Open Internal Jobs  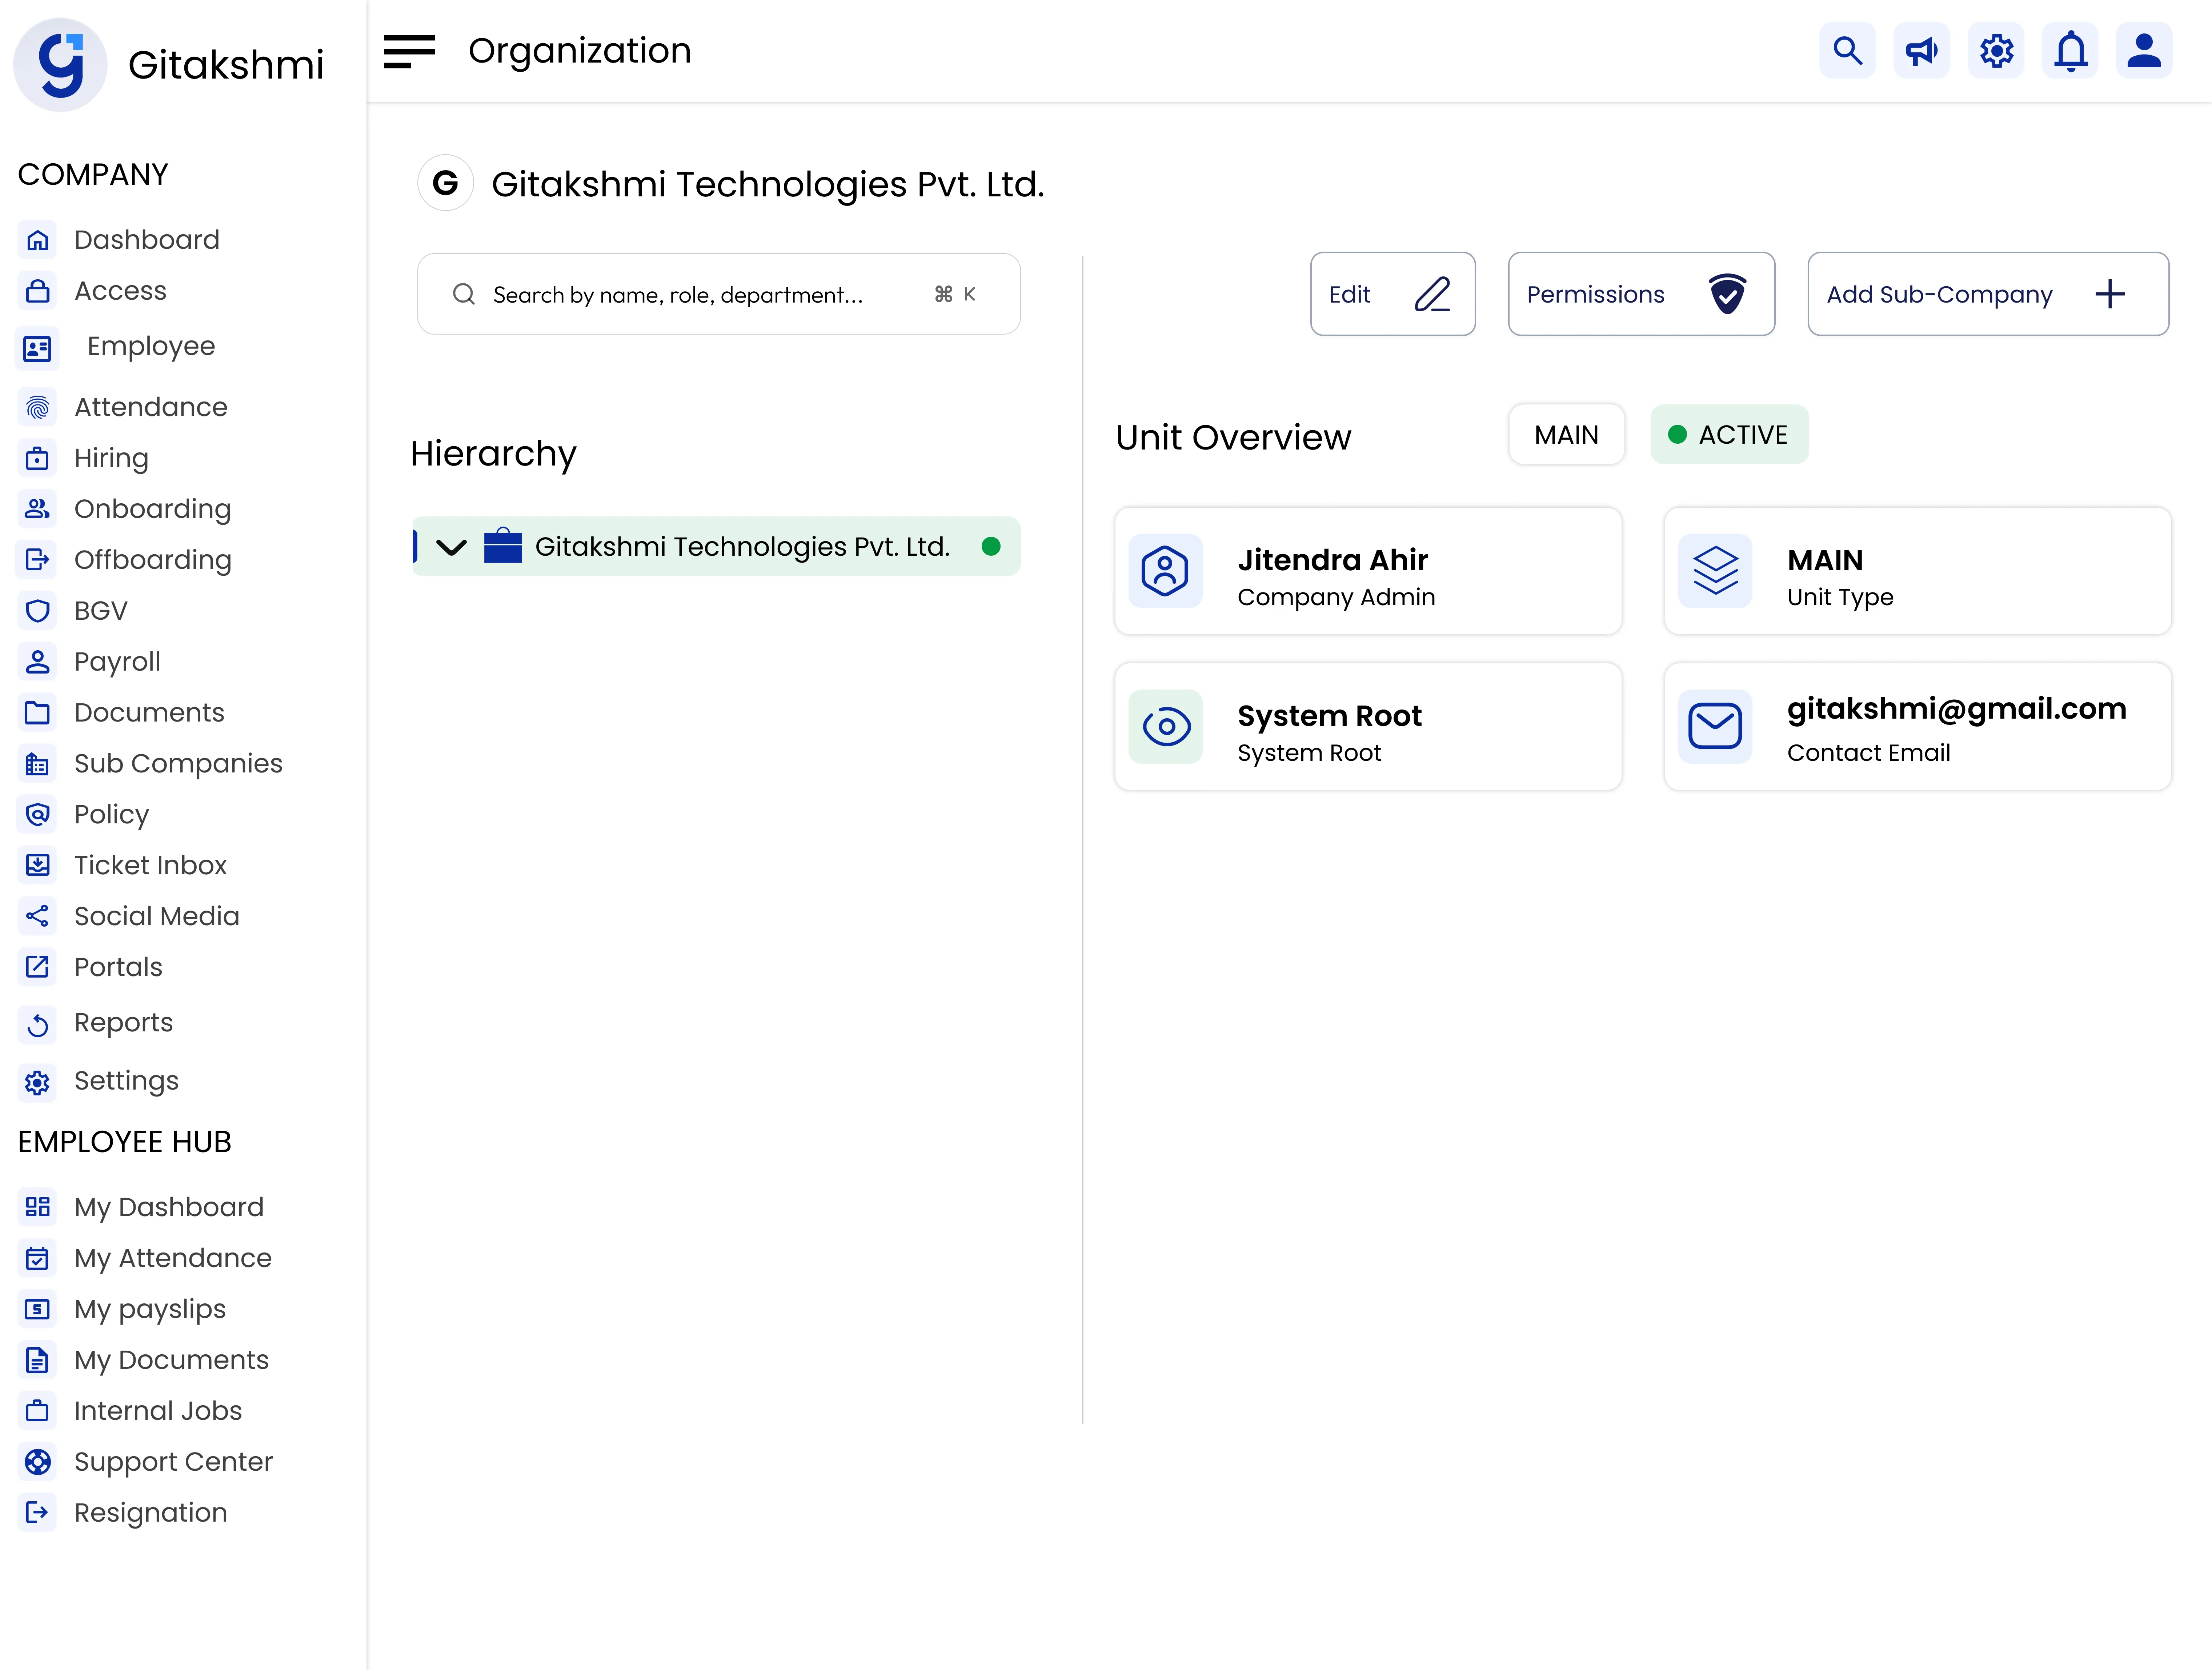[158, 1411]
